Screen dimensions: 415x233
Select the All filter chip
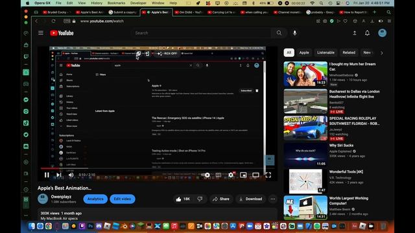[289, 52]
